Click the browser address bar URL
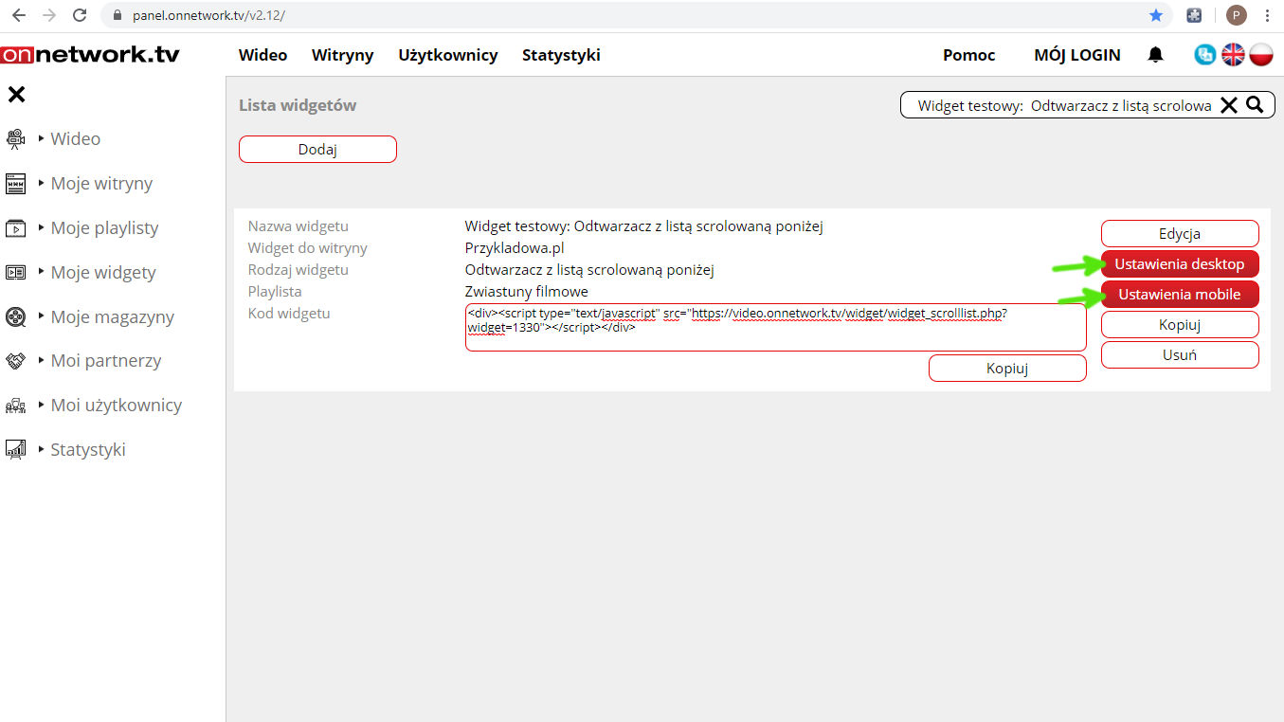Viewport: 1284px width, 722px height. (x=208, y=15)
